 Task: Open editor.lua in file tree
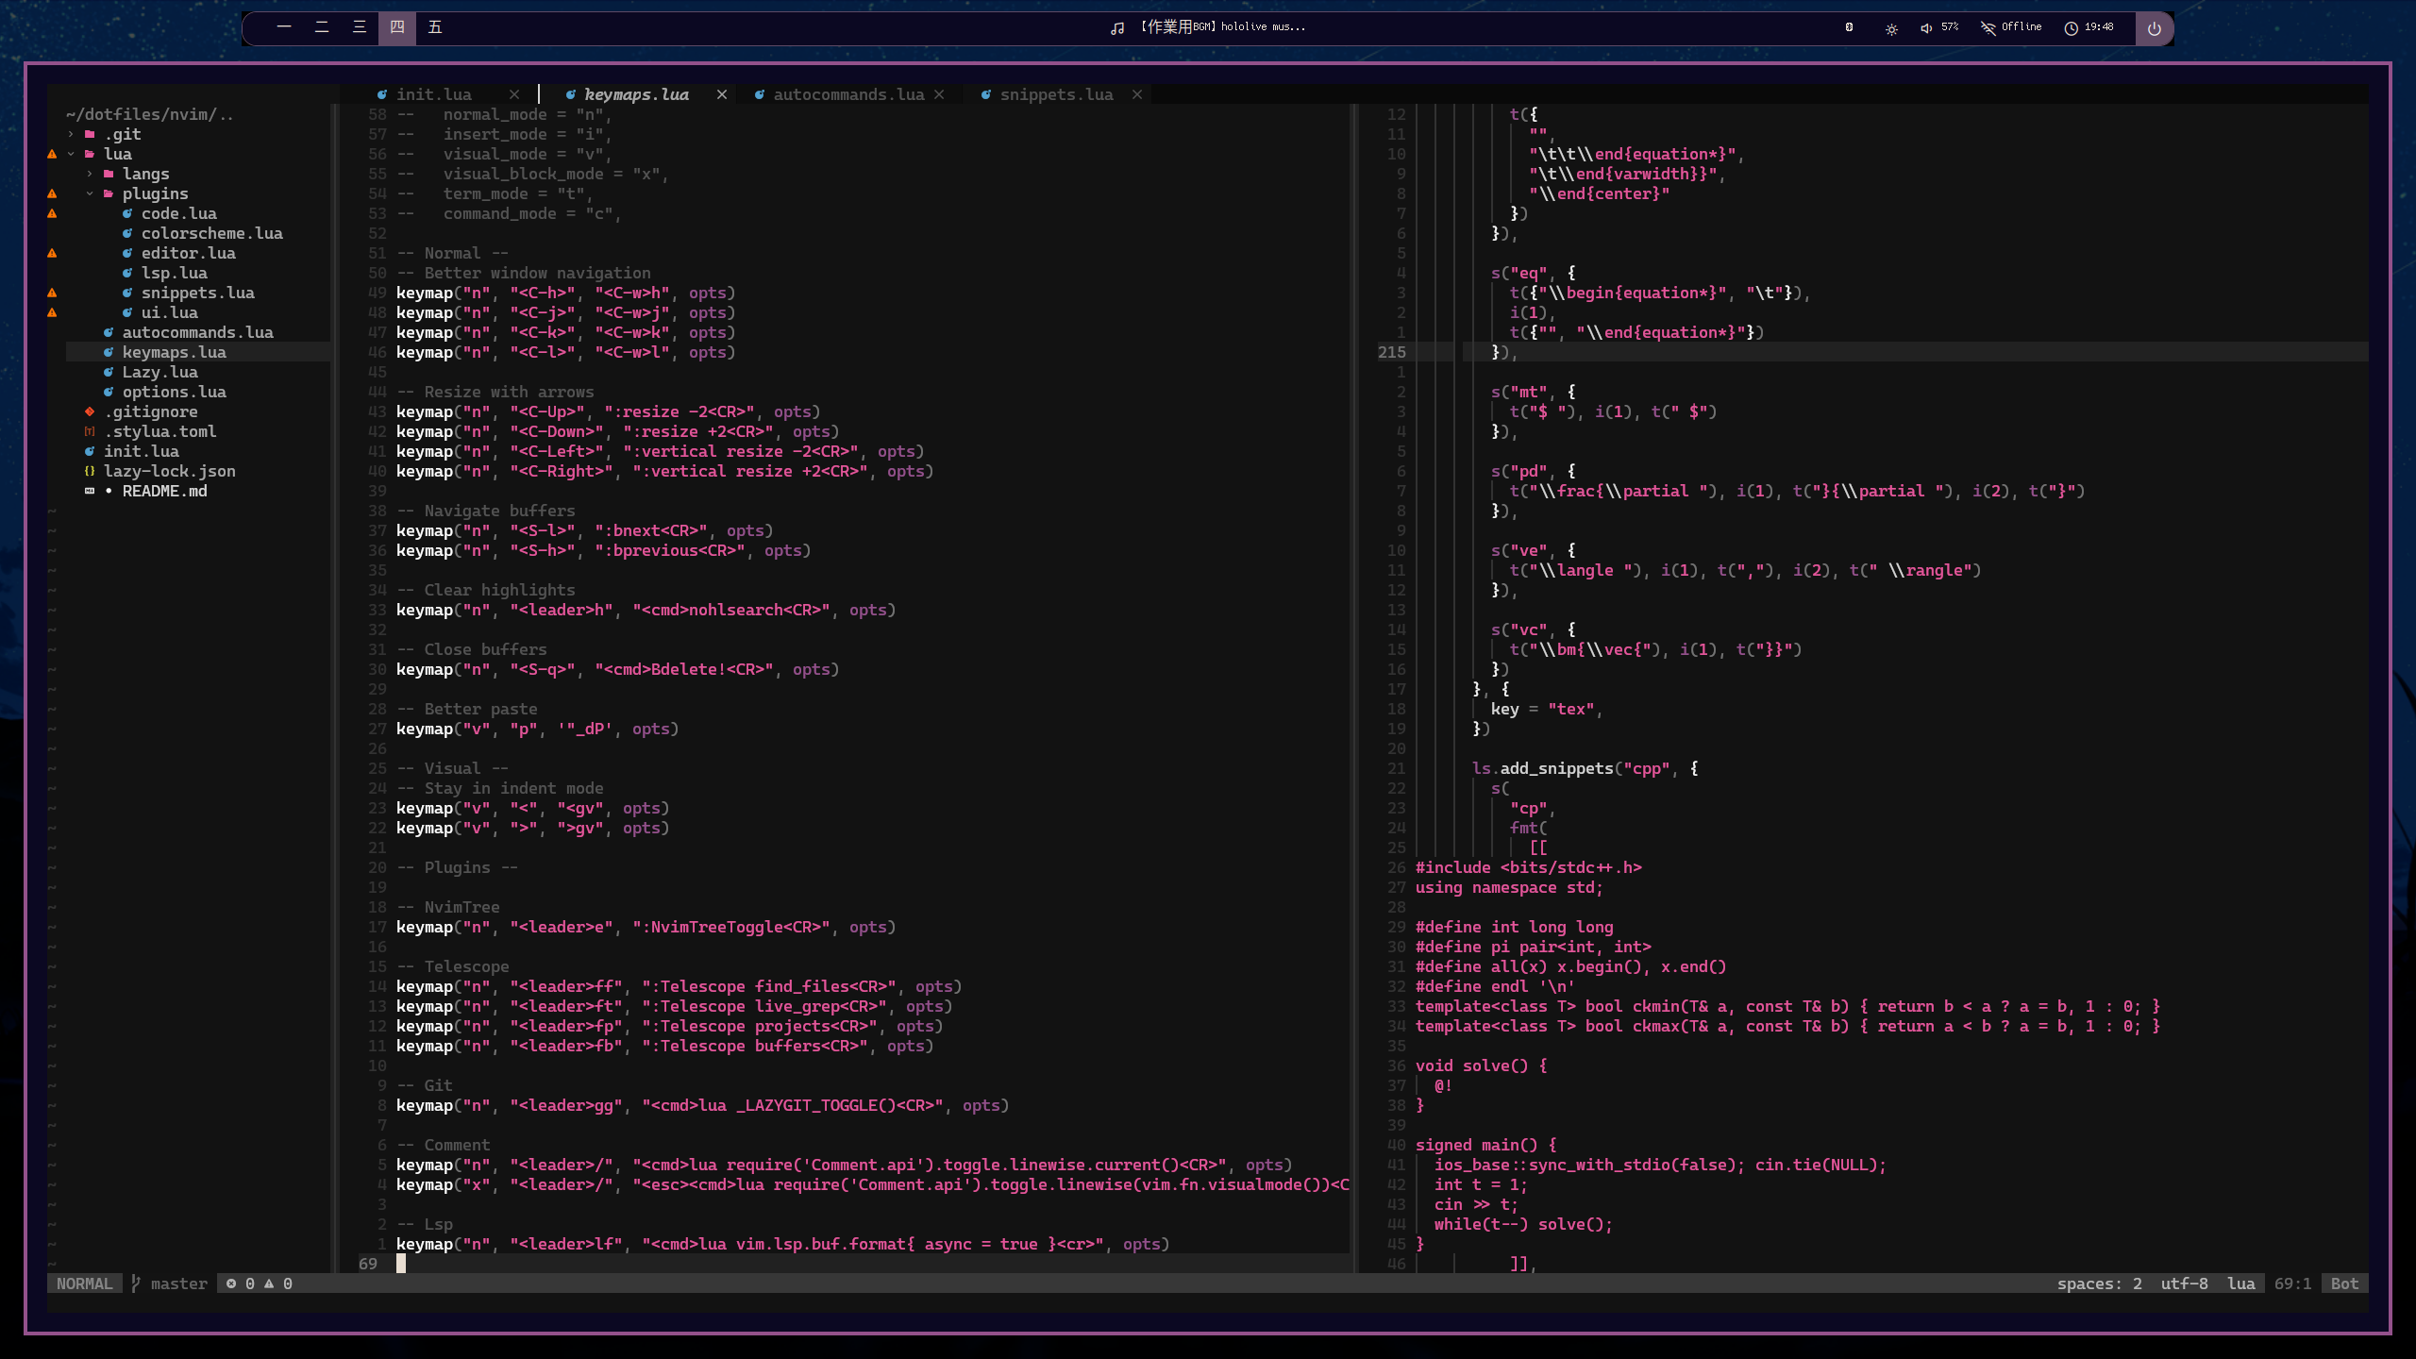189,253
